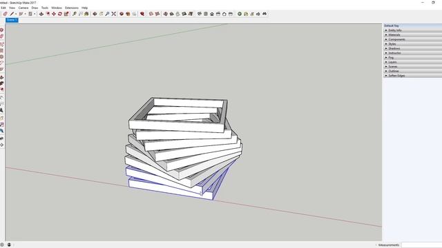Open the Shapes tool dropdown arrow
Image resolution: width=442 pixels, height=248 pixels.
(x=35, y=14)
